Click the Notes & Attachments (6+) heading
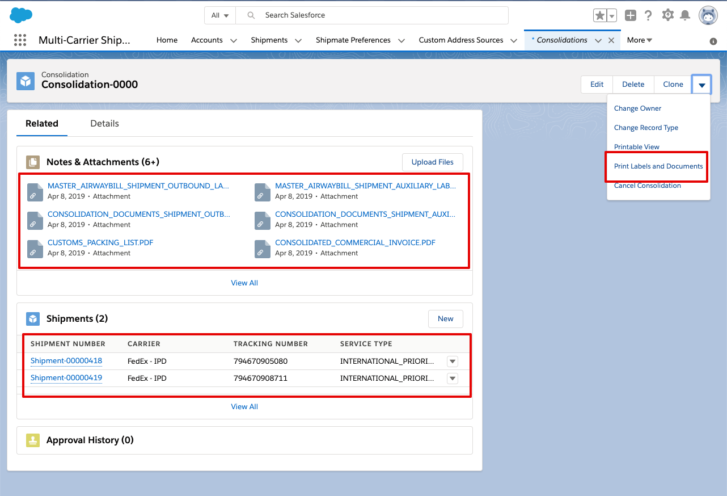 pos(103,162)
